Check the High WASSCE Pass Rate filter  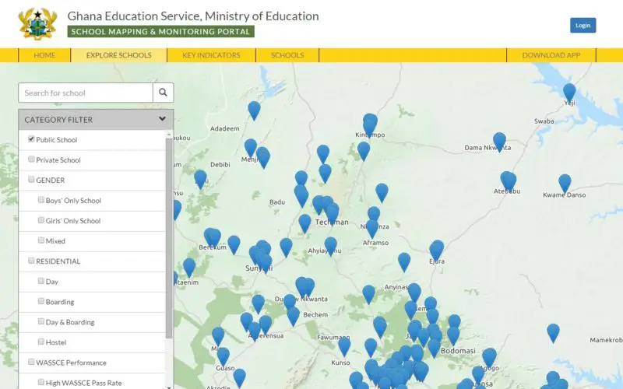41,382
